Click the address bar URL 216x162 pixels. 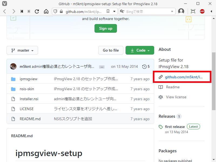pos(83,12)
